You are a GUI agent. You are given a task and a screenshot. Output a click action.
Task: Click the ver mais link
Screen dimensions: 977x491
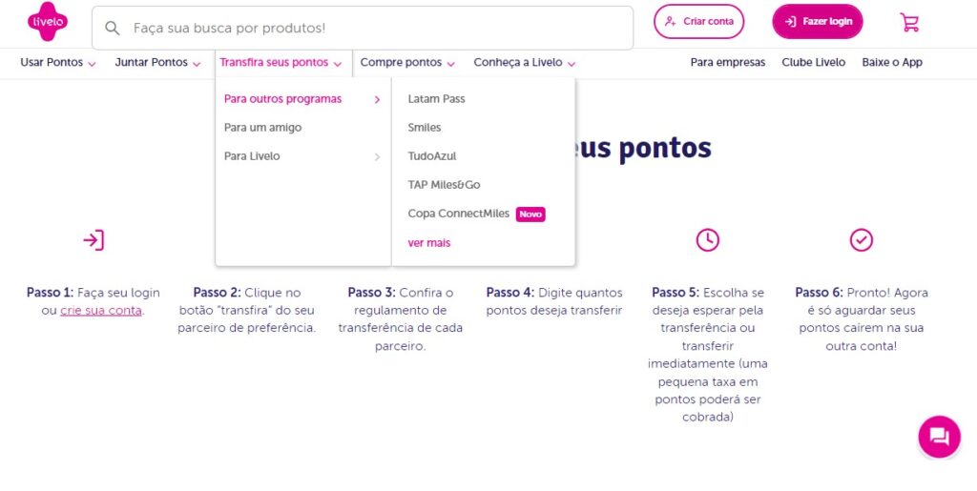point(428,243)
